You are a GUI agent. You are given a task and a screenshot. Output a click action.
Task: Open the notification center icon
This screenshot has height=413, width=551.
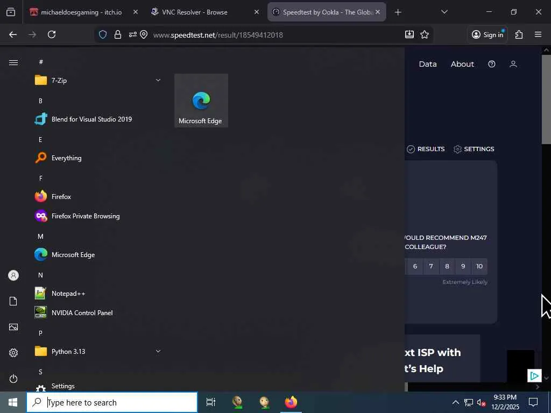point(533,402)
